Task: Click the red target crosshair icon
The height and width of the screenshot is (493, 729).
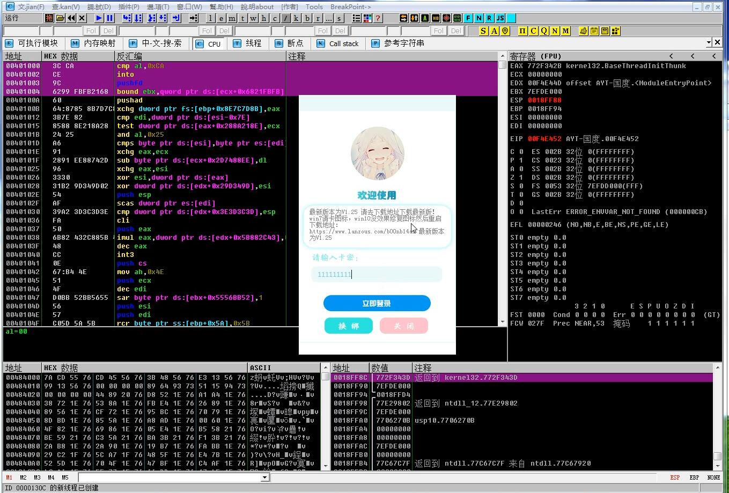Action: (x=446, y=18)
